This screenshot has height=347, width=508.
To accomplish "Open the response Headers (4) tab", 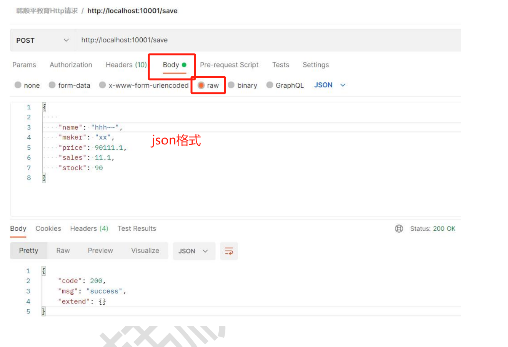I will click(x=89, y=229).
